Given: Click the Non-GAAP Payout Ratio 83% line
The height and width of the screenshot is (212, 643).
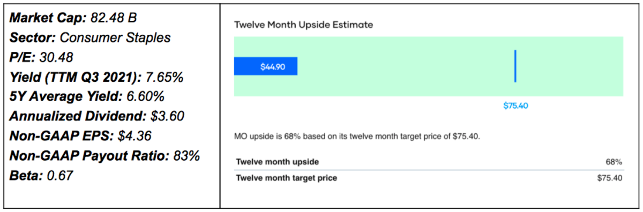Looking at the screenshot, I should 104,156.
